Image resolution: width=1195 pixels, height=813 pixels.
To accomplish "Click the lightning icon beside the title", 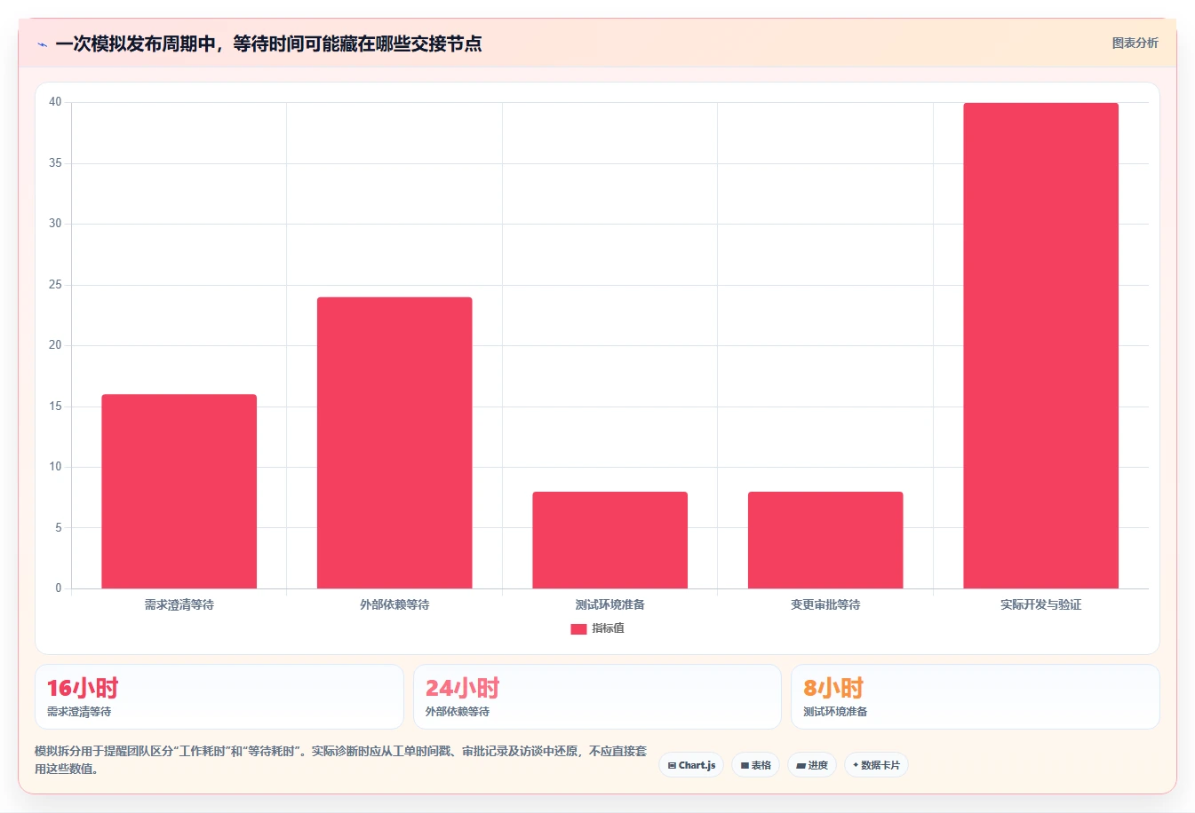I will pyautogui.click(x=42, y=44).
